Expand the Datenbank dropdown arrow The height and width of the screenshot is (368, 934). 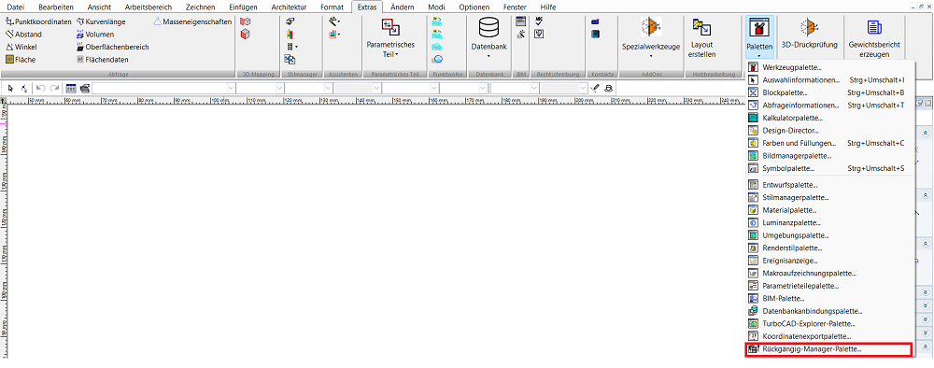click(488, 57)
